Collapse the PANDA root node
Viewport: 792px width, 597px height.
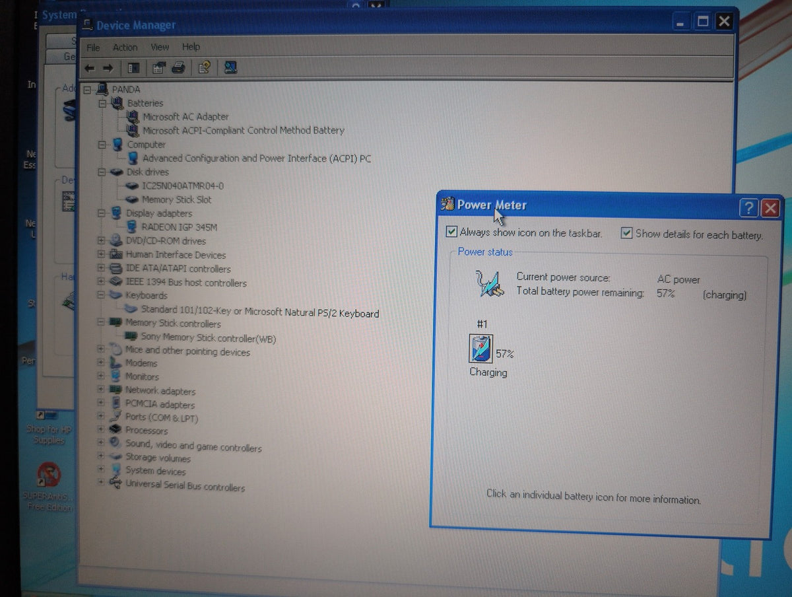[x=87, y=89]
